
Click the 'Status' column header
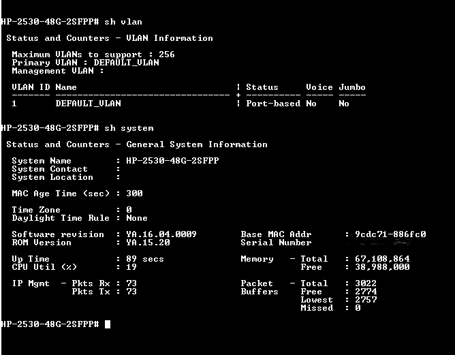[262, 87]
